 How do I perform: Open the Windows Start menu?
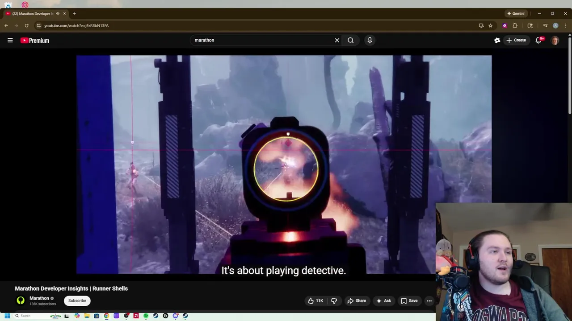click(7, 316)
